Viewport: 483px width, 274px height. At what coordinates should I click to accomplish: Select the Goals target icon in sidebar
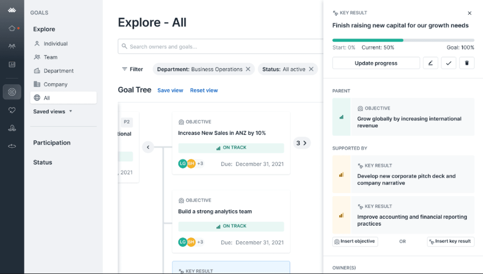click(x=12, y=92)
